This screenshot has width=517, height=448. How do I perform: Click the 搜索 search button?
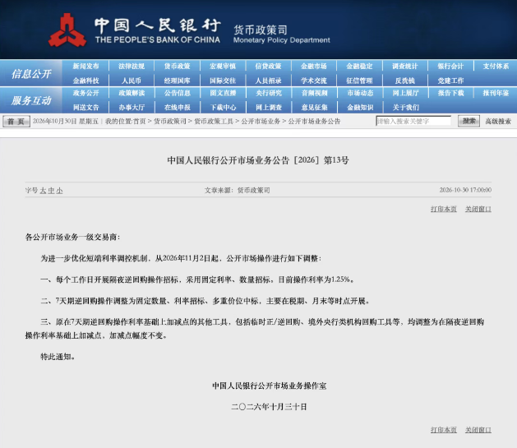click(x=469, y=121)
